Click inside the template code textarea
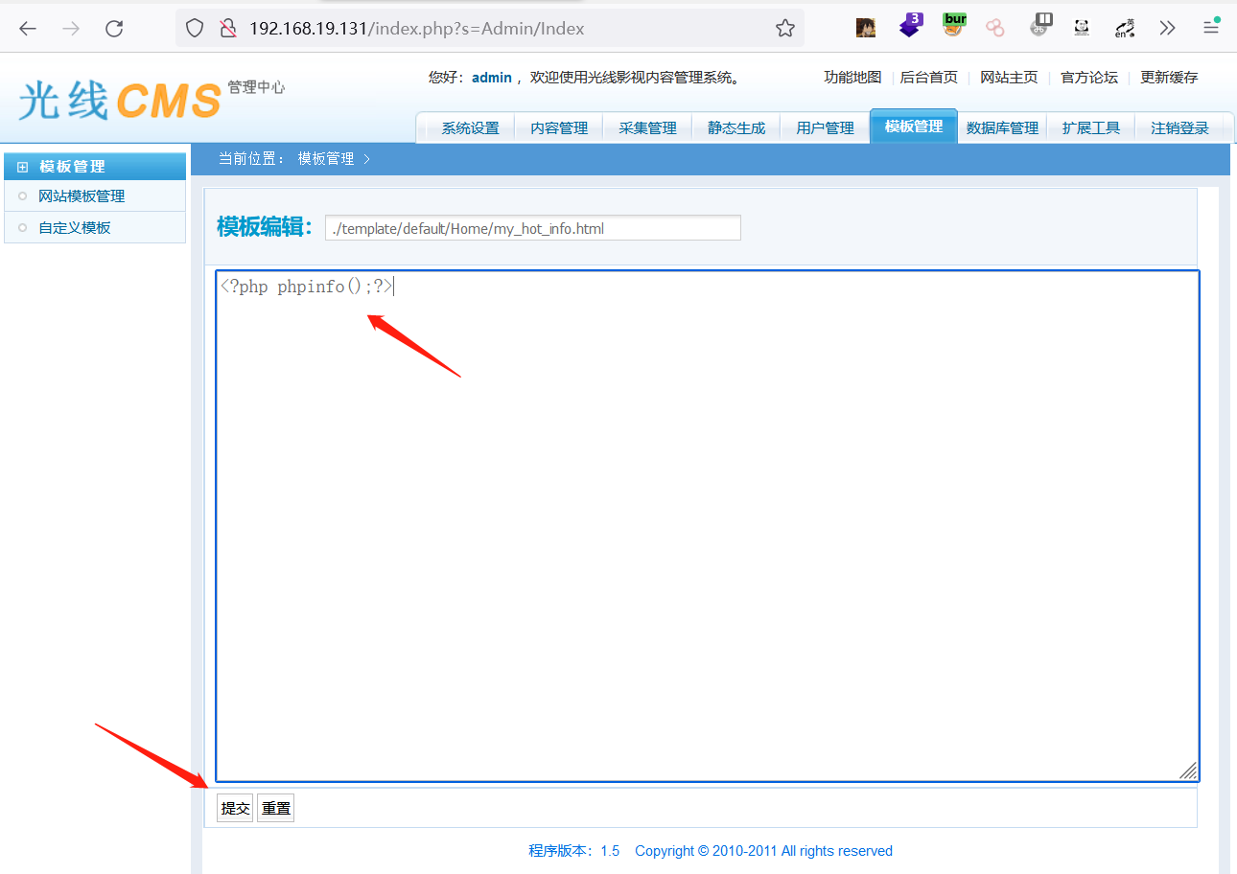1237x874 pixels. 708,526
